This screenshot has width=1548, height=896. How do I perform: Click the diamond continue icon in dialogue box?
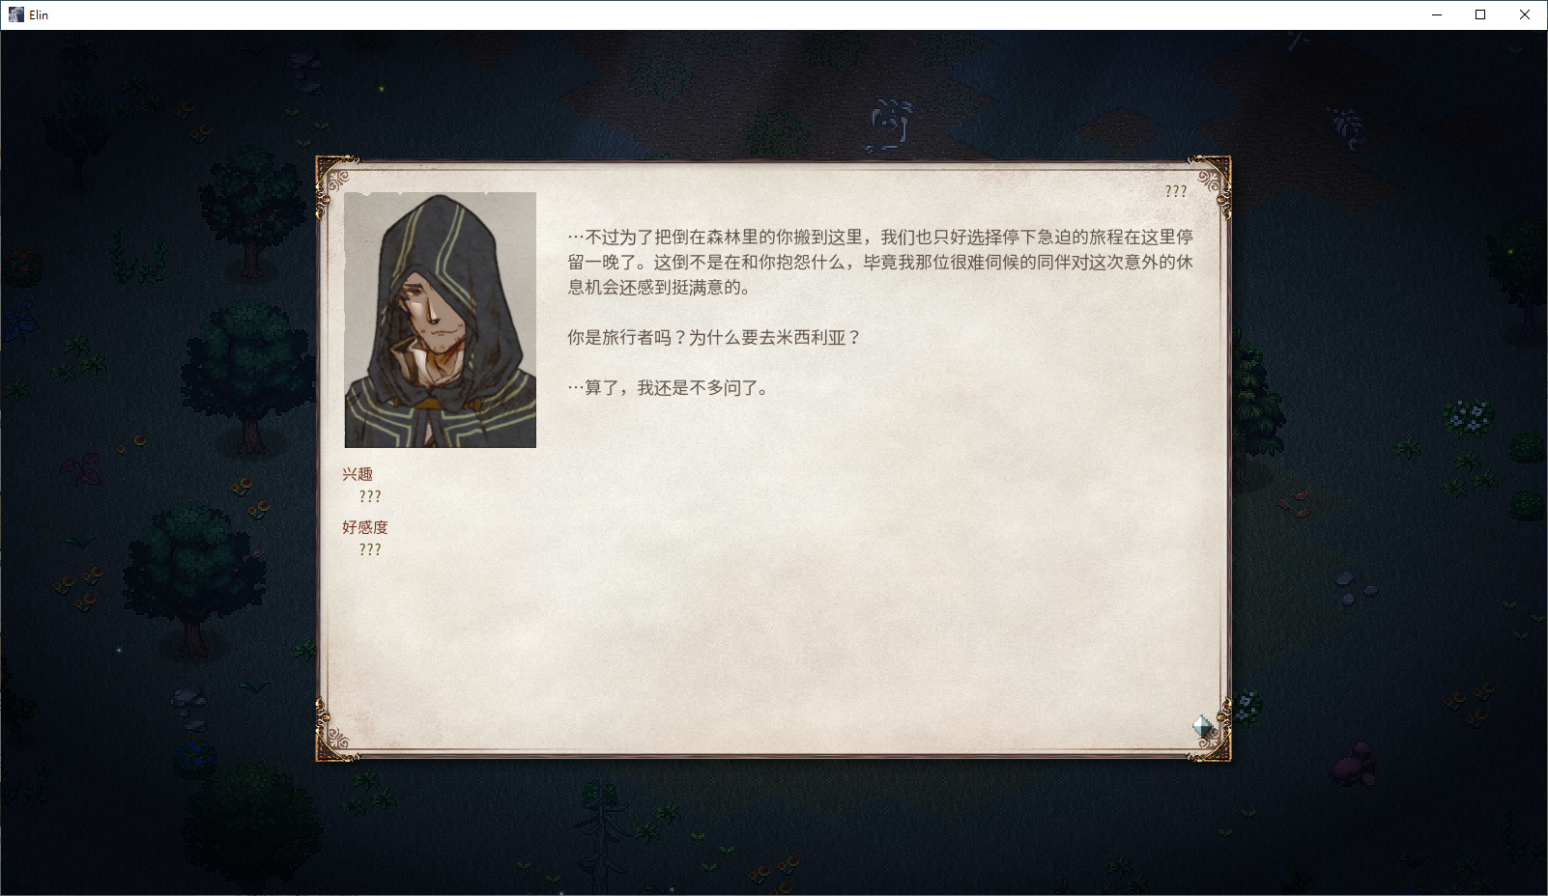1202,726
